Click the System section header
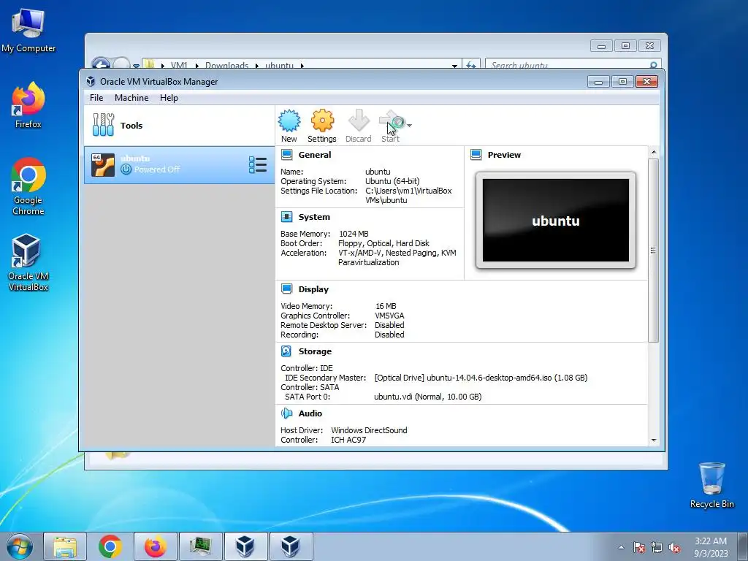 pyautogui.click(x=314, y=216)
